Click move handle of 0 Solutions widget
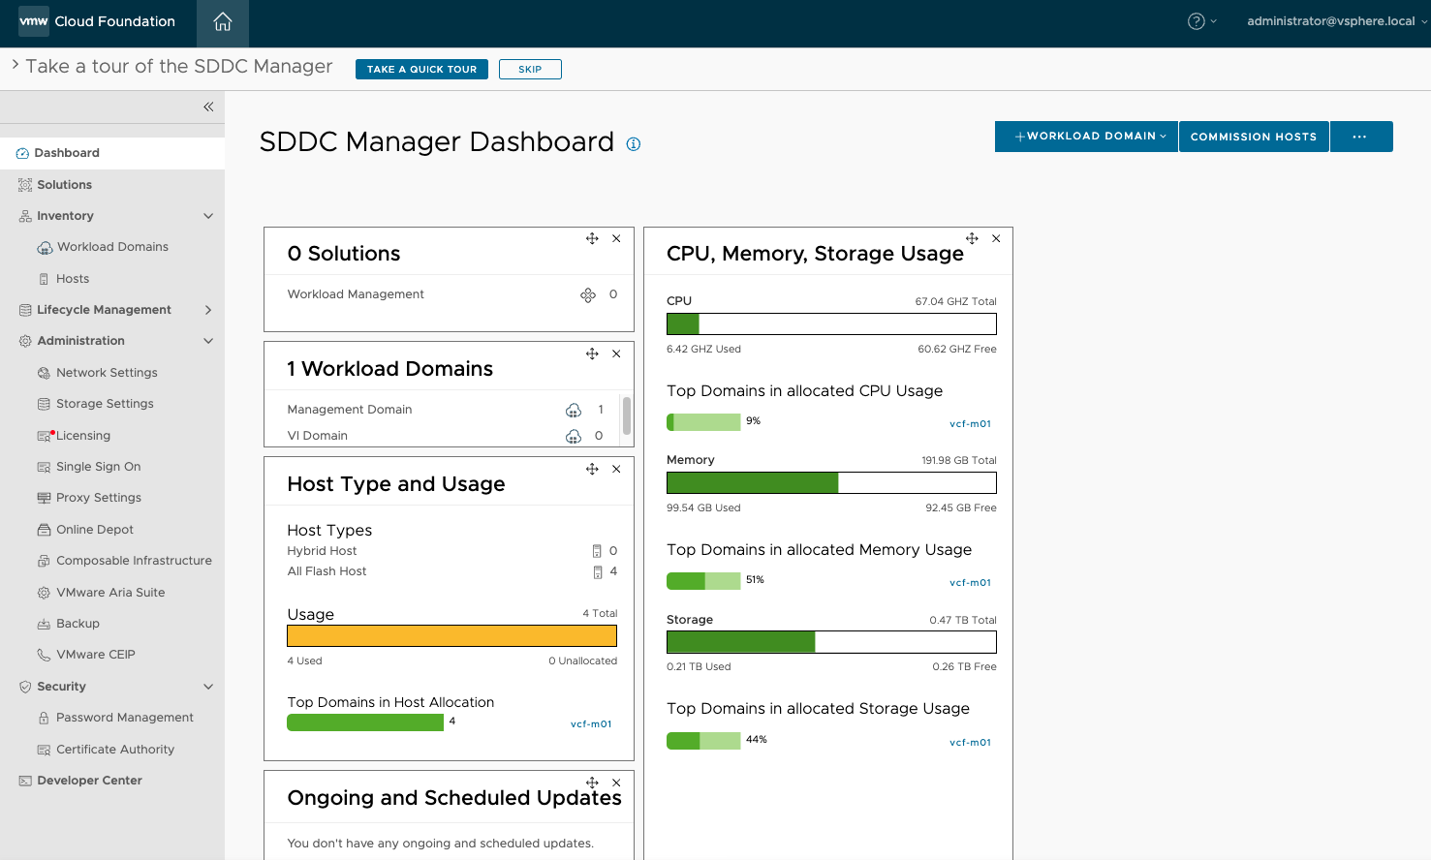This screenshot has height=860, width=1431. point(592,238)
